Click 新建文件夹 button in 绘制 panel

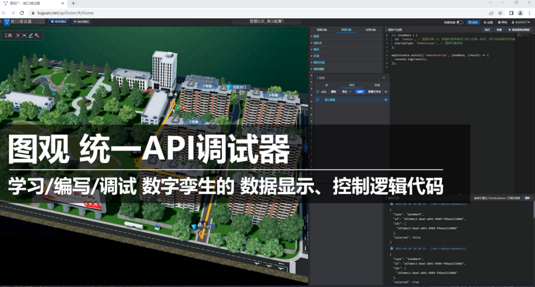374,92
